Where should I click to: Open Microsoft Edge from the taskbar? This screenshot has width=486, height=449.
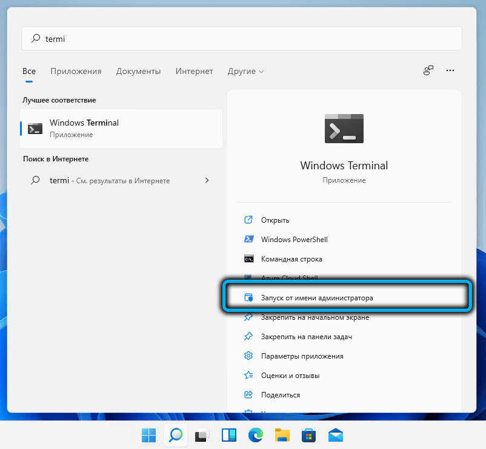point(255,435)
